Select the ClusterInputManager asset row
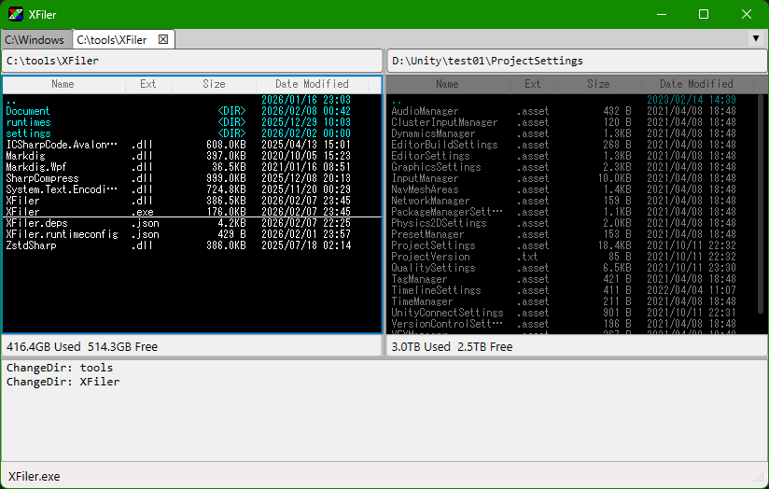 (572, 122)
